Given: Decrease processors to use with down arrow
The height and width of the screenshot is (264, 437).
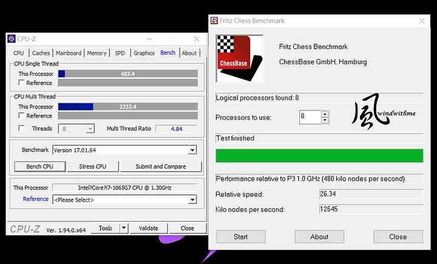Looking at the screenshot, I should pos(325,120).
